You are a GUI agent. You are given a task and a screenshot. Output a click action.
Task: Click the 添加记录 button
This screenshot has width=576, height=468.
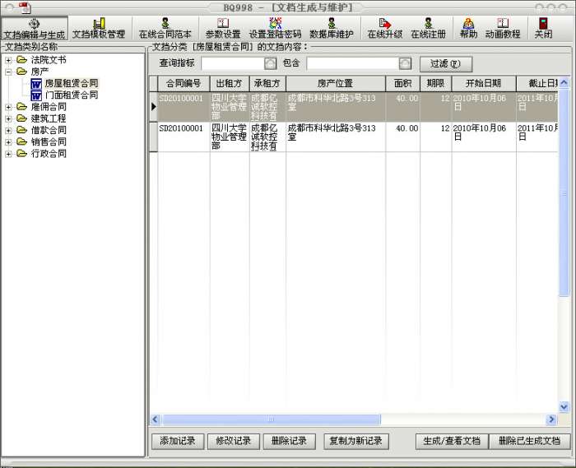[x=178, y=441]
